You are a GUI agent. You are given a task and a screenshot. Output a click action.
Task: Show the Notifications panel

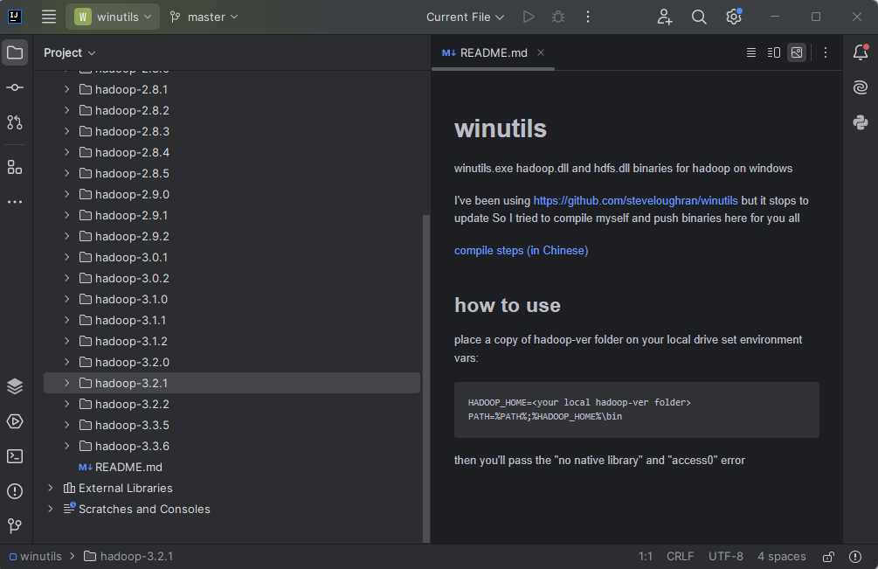[861, 52]
